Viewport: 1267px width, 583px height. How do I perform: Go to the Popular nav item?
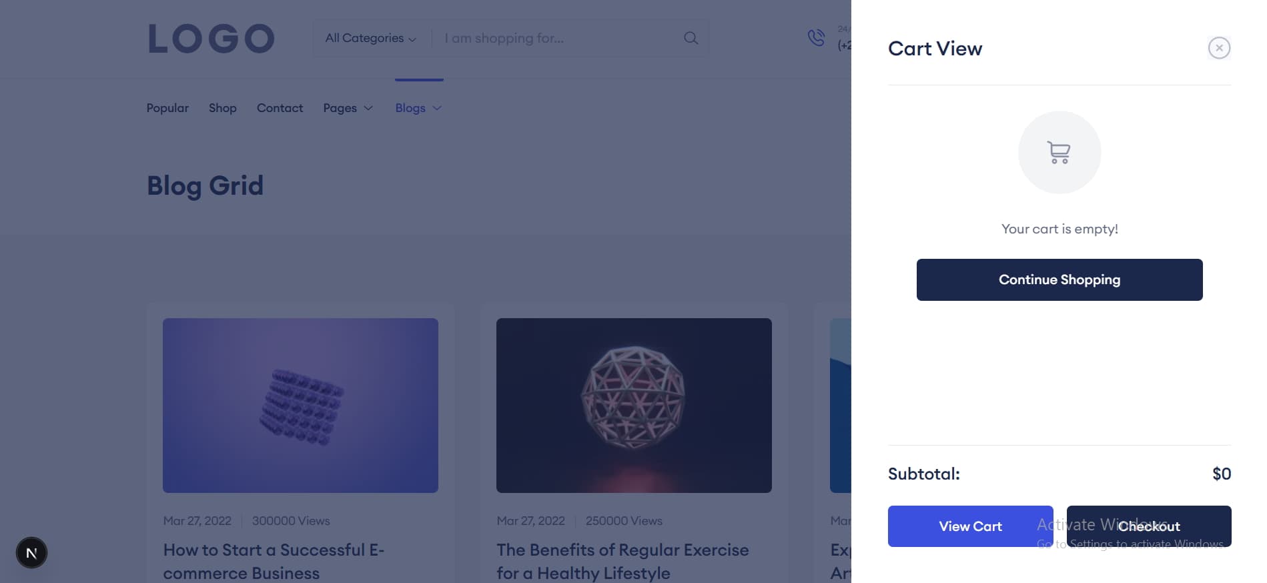coord(167,108)
